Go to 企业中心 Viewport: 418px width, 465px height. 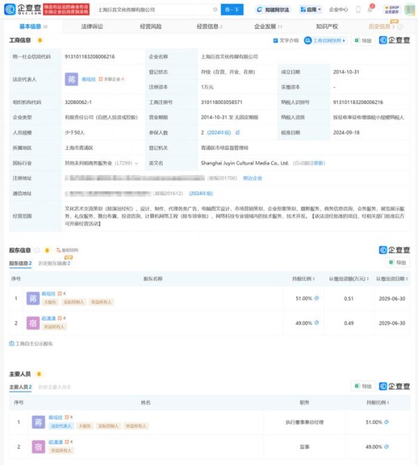click(339, 10)
